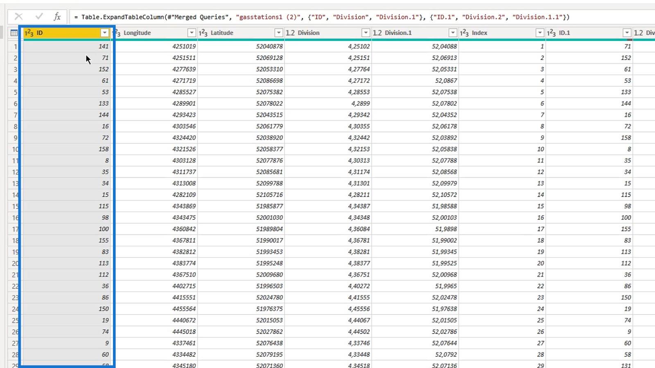The height and width of the screenshot is (368, 655).
Task: Click ID cell with value 100
Action: coord(67,229)
